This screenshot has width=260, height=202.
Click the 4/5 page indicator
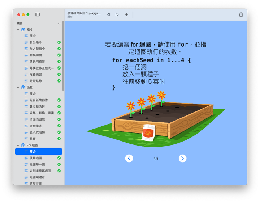coord(156,159)
